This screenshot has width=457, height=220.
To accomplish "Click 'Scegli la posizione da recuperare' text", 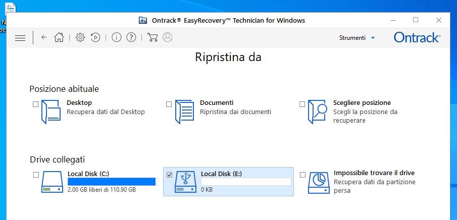I will pos(365,116).
